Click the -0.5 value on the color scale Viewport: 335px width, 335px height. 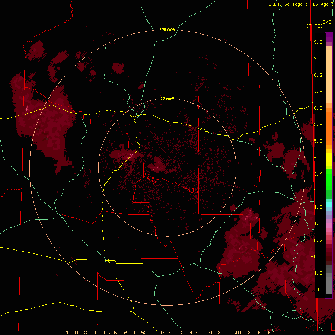coord(317,257)
